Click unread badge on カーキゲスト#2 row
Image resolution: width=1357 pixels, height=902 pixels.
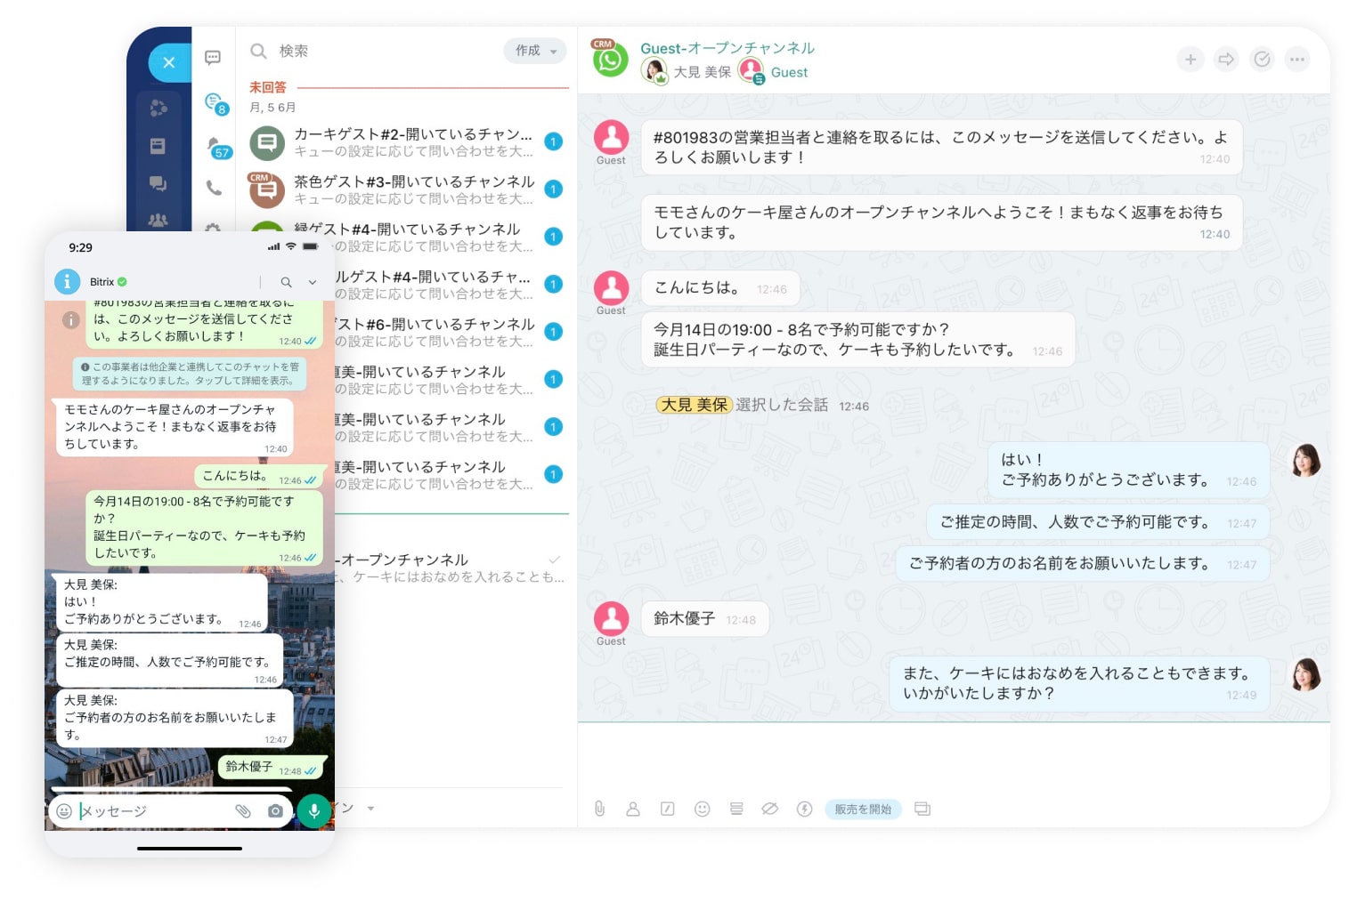(x=554, y=141)
